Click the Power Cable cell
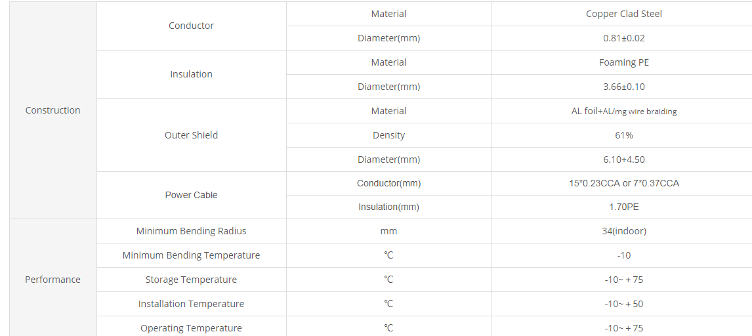The image size is (752, 336). pyautogui.click(x=192, y=195)
